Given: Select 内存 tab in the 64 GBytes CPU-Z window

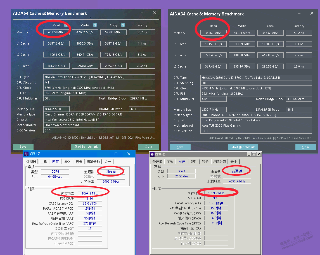Looking at the screenshot, I should (x=56, y=161).
